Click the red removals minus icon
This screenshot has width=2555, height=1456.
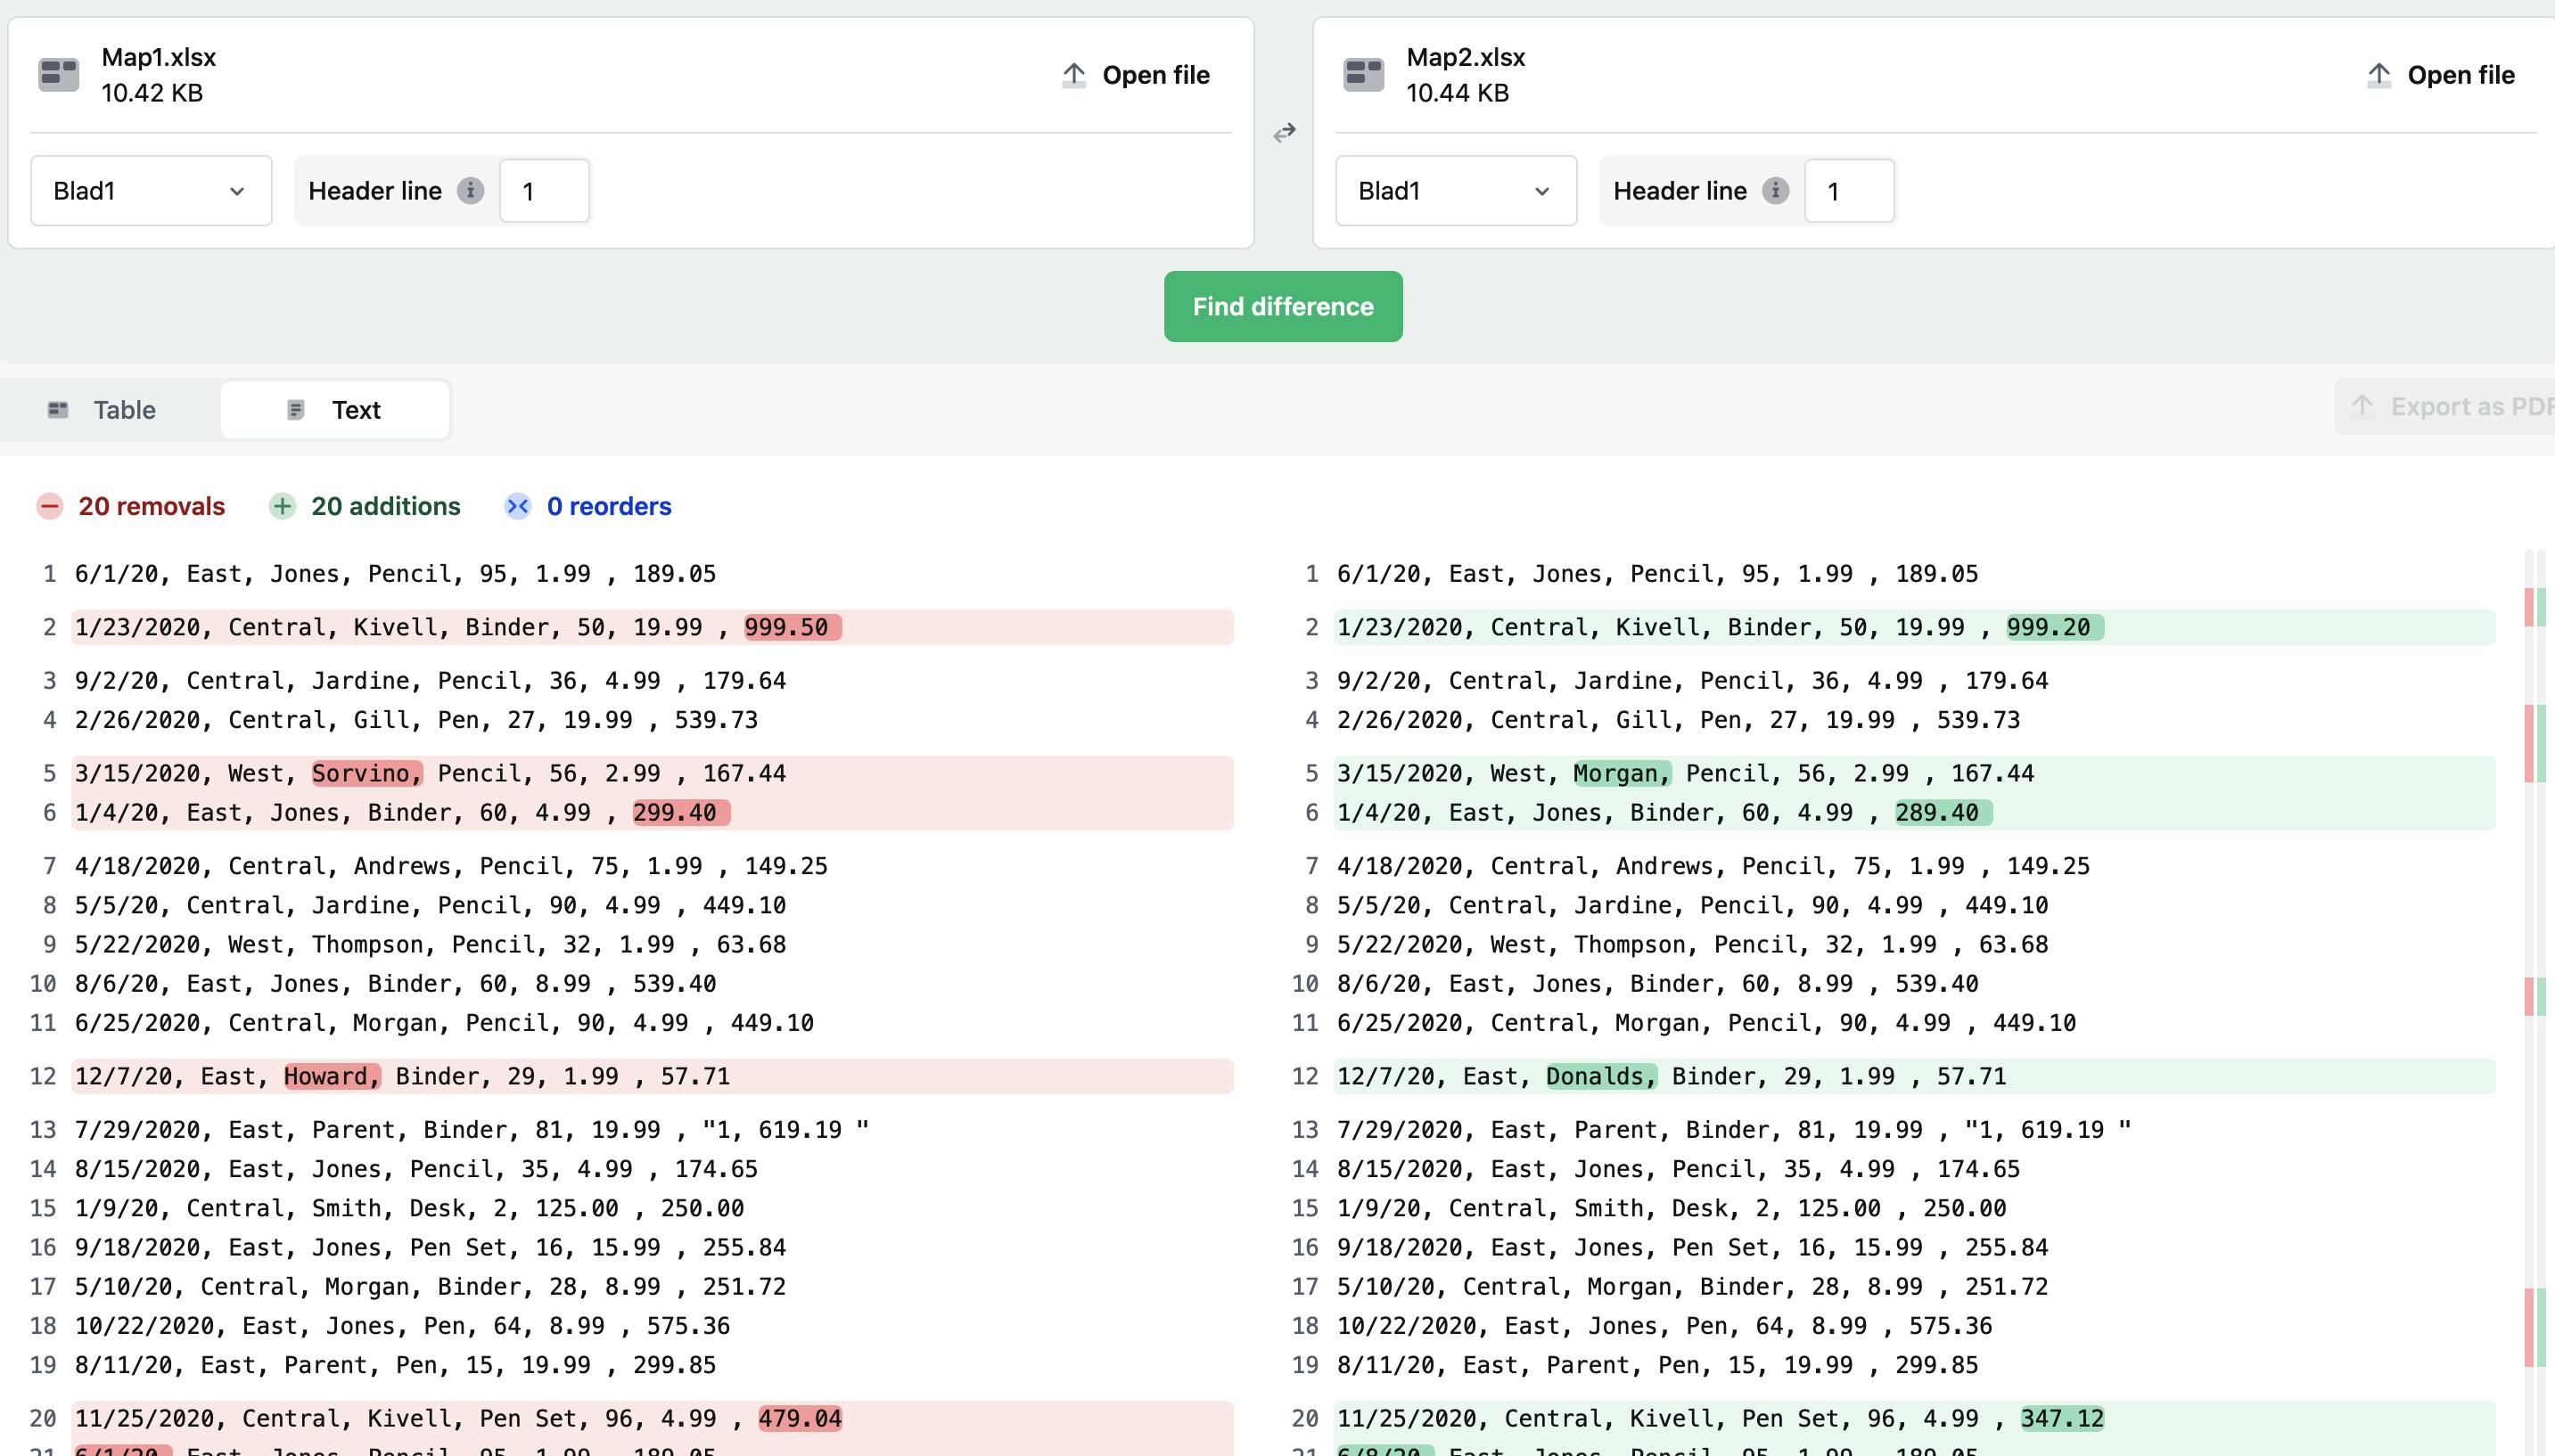50,506
